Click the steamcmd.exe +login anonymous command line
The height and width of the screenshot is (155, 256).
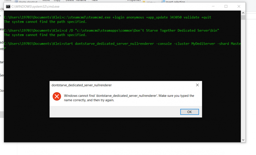pyautogui.click(x=108, y=17)
